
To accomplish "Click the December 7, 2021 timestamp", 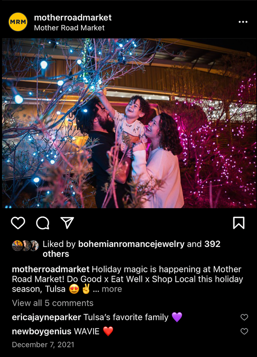I will (43, 344).
